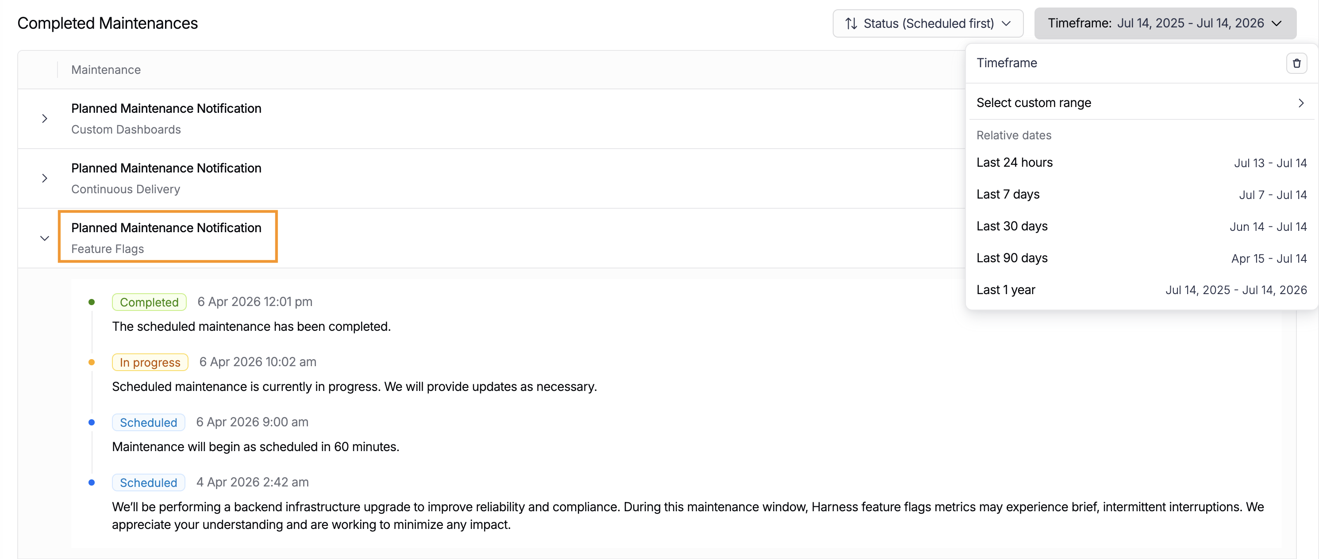
Task: Open Select custom range option
Action: pos(1141,103)
